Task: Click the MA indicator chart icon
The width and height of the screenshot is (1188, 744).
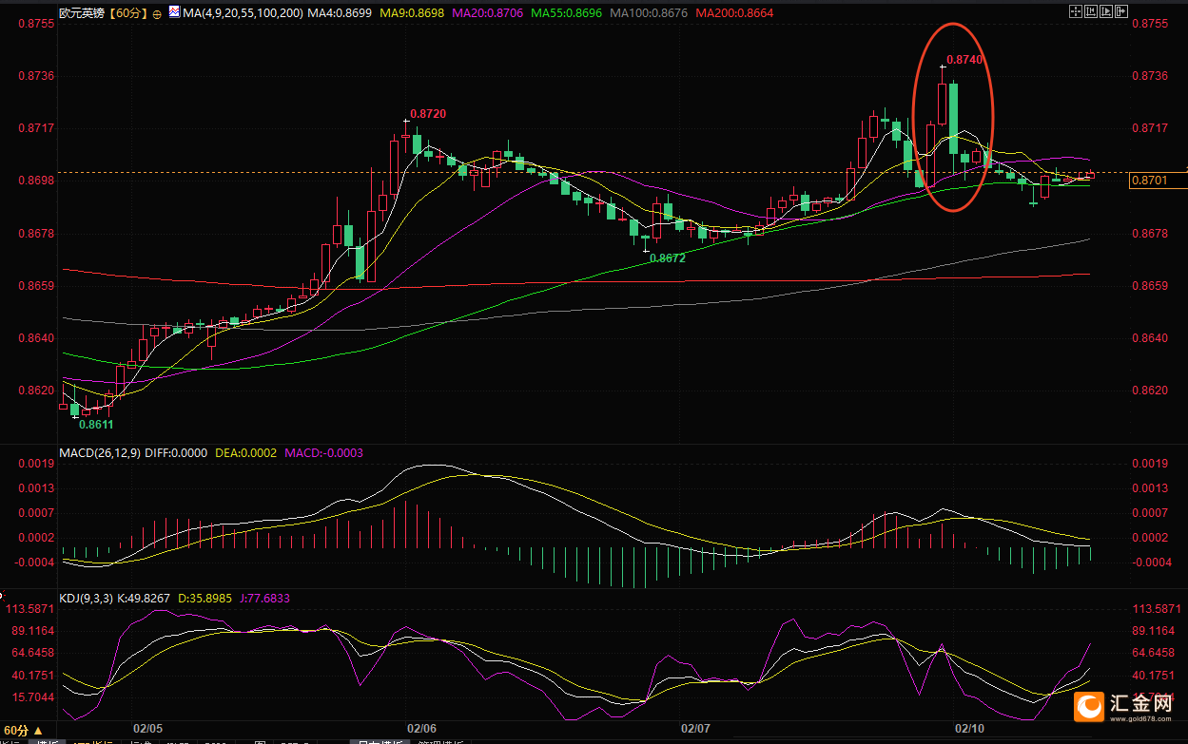Action: tap(174, 12)
